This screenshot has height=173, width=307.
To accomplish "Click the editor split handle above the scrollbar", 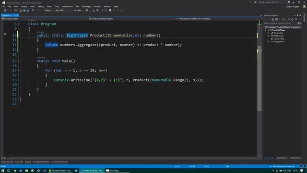I will pos(260,22).
